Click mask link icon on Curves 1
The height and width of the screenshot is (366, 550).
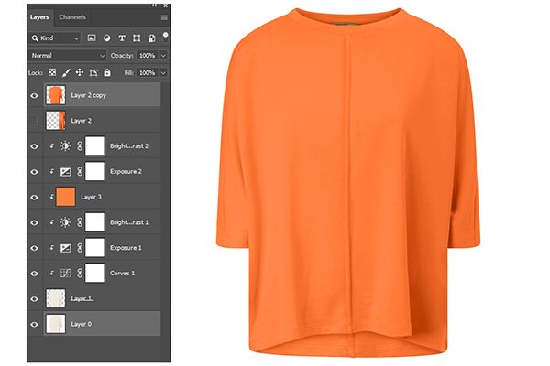coord(80,274)
